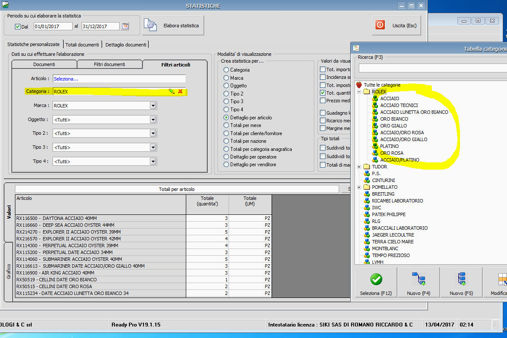
Task: Click the icon beside PATEK PHILIPPE
Action: (x=366, y=214)
